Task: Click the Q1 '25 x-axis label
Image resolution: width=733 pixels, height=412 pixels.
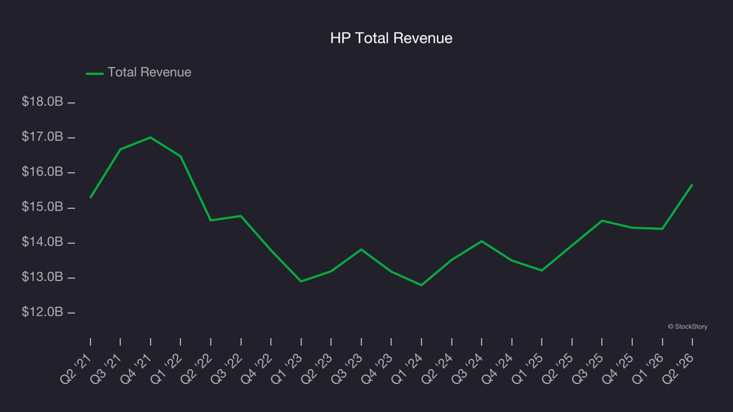Action: pos(528,368)
